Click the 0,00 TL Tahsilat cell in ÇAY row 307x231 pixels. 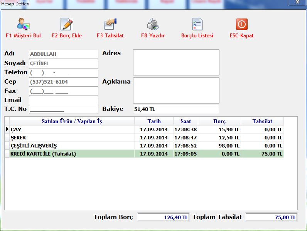point(262,130)
